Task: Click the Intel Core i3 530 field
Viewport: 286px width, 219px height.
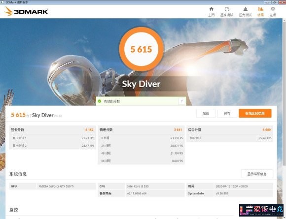Action: (155, 186)
